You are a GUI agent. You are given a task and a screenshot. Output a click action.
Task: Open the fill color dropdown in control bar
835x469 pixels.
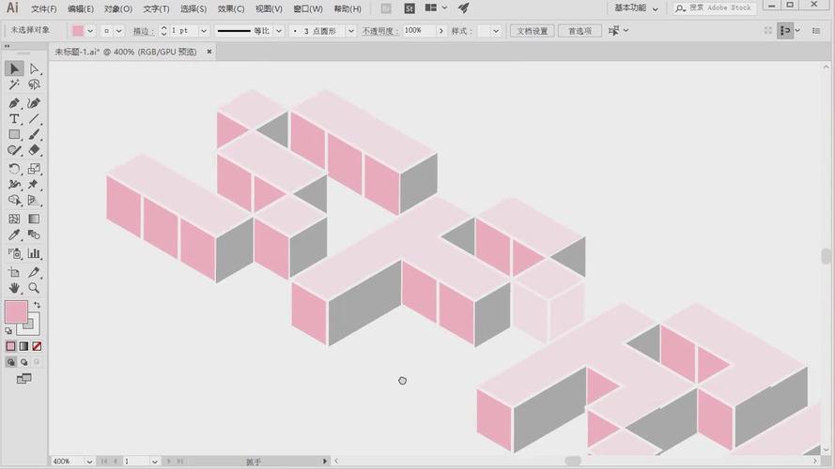pyautogui.click(x=90, y=30)
